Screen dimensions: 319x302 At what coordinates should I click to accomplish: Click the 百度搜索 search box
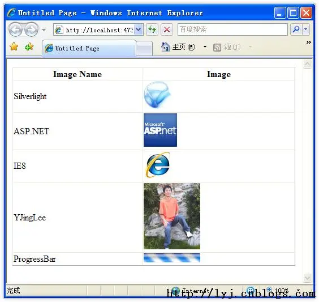232,30
